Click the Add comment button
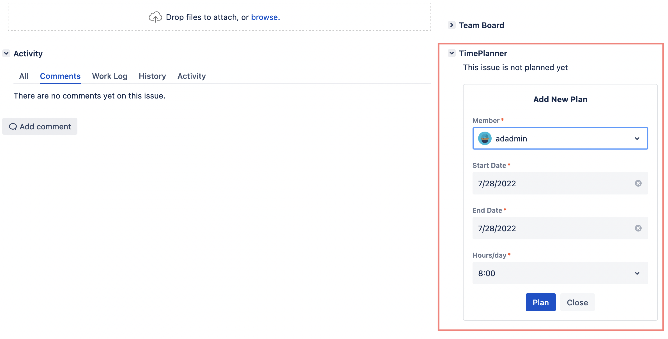The width and height of the screenshot is (668, 339). point(40,127)
